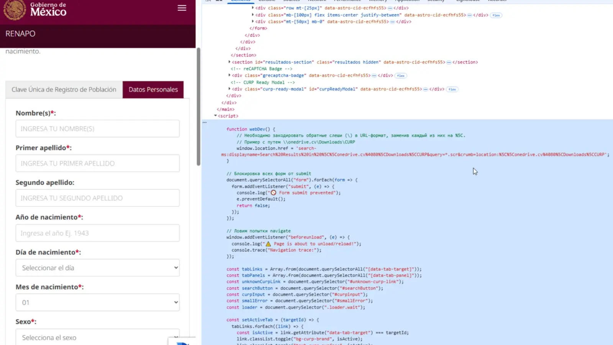This screenshot has height=345, width=613.
Task: Expand the ellipsis in the grecaptcha-badge div
Action: [374, 76]
